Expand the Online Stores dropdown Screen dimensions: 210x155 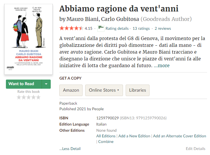pos(104,90)
